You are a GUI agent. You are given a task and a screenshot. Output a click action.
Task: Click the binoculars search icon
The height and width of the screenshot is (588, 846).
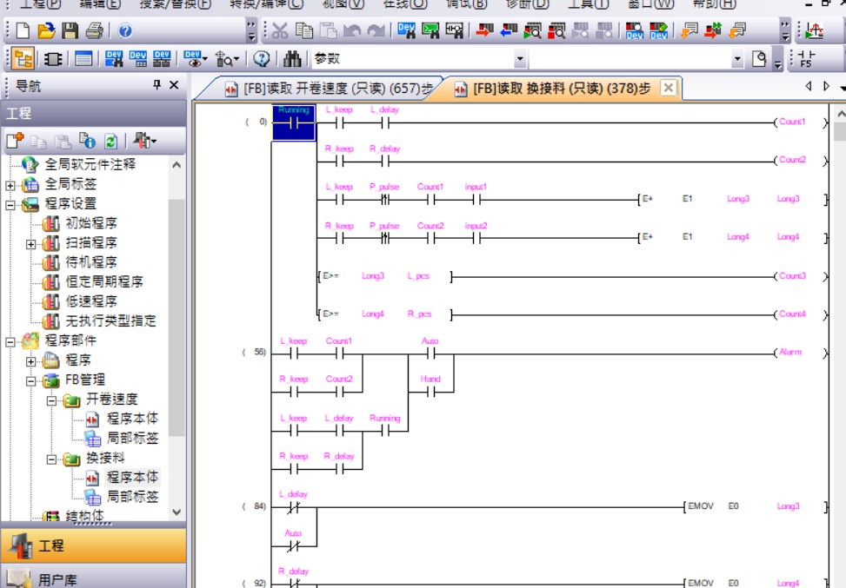292,59
